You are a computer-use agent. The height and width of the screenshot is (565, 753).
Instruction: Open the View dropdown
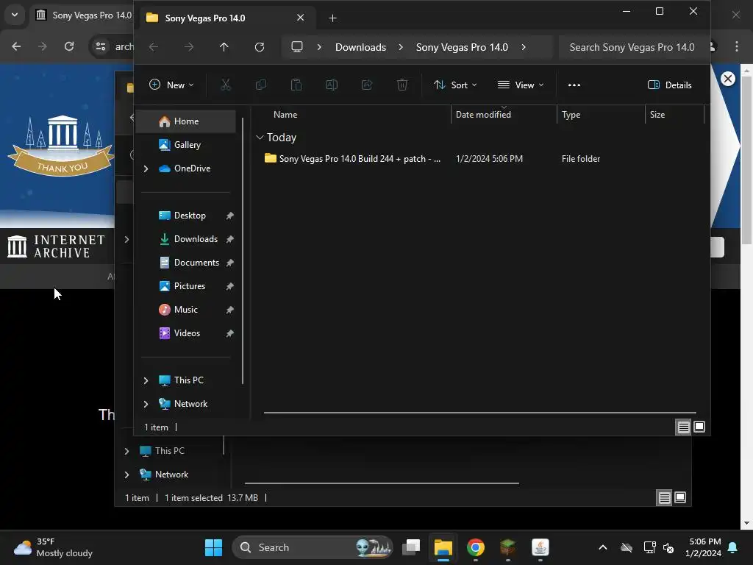point(521,85)
